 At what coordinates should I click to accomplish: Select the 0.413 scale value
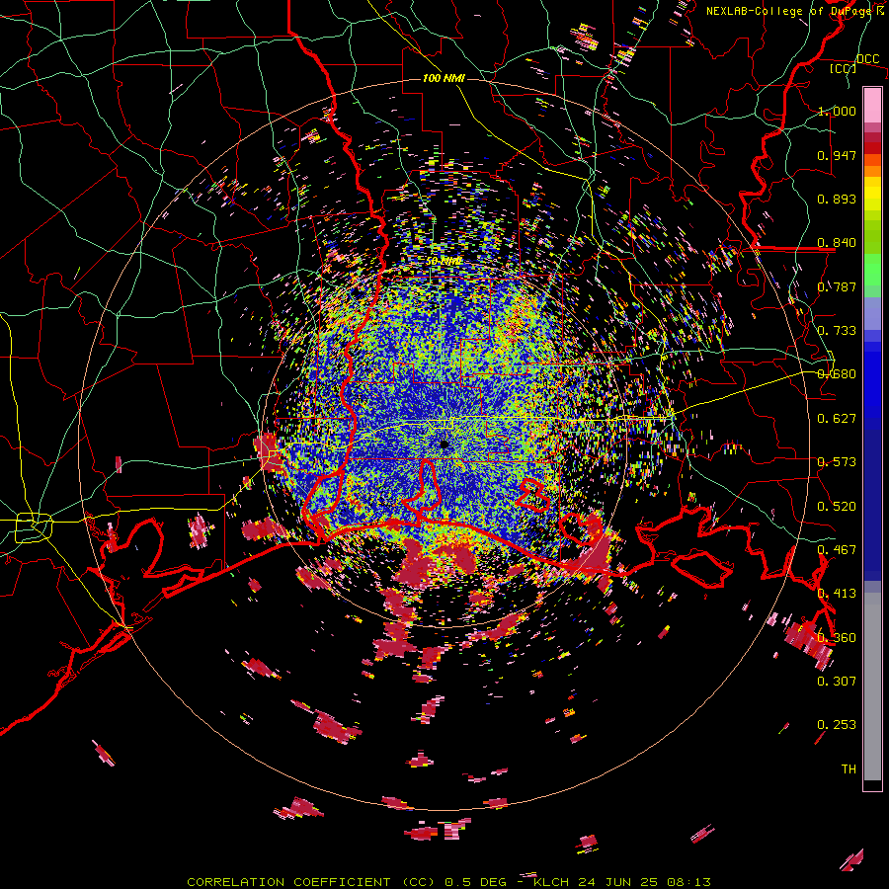point(837,594)
